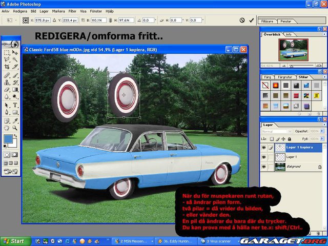This screenshot has height=246, width=328.
Task: Commit the transform with the checkmark icon
Action: (251, 20)
